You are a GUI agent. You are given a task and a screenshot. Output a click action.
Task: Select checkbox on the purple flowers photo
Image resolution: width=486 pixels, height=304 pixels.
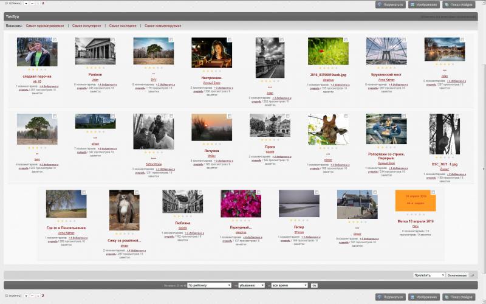(258, 192)
